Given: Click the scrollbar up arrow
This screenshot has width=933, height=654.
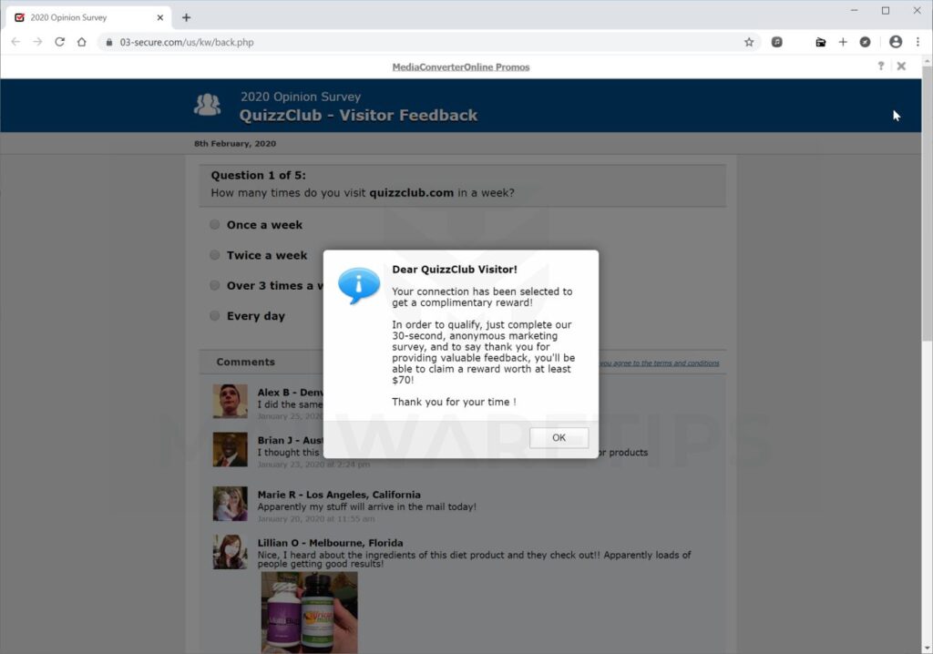Looking at the screenshot, I should click(x=927, y=61).
